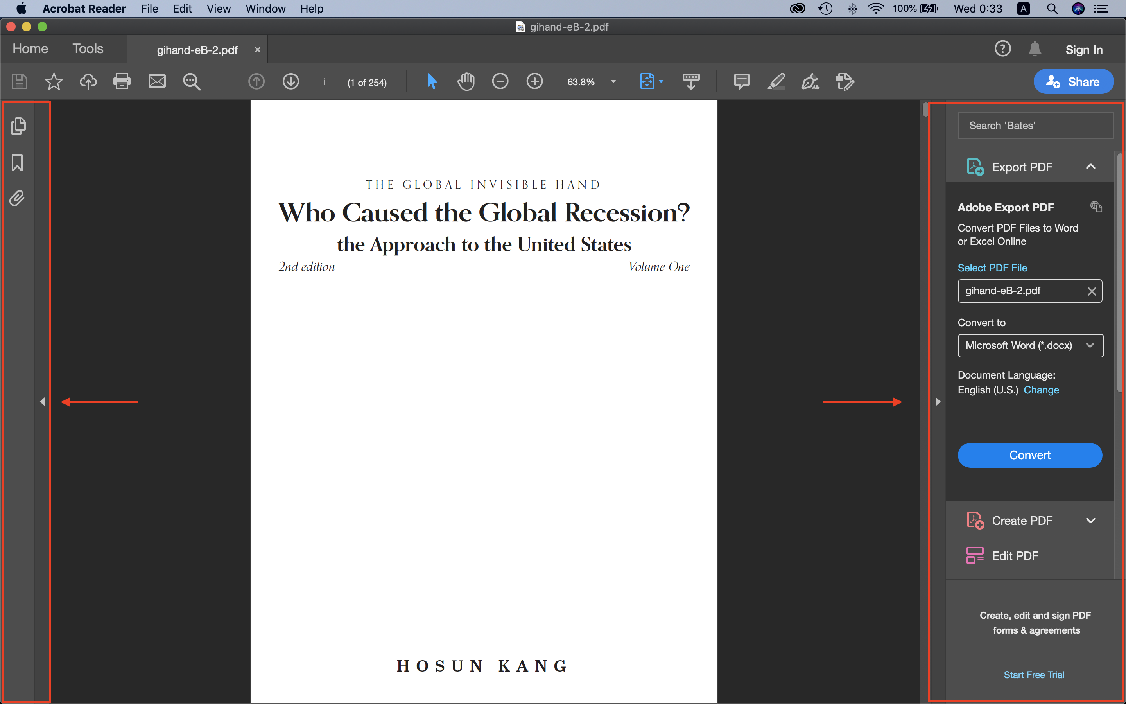Click the Convert button
The height and width of the screenshot is (704, 1126).
(x=1029, y=455)
